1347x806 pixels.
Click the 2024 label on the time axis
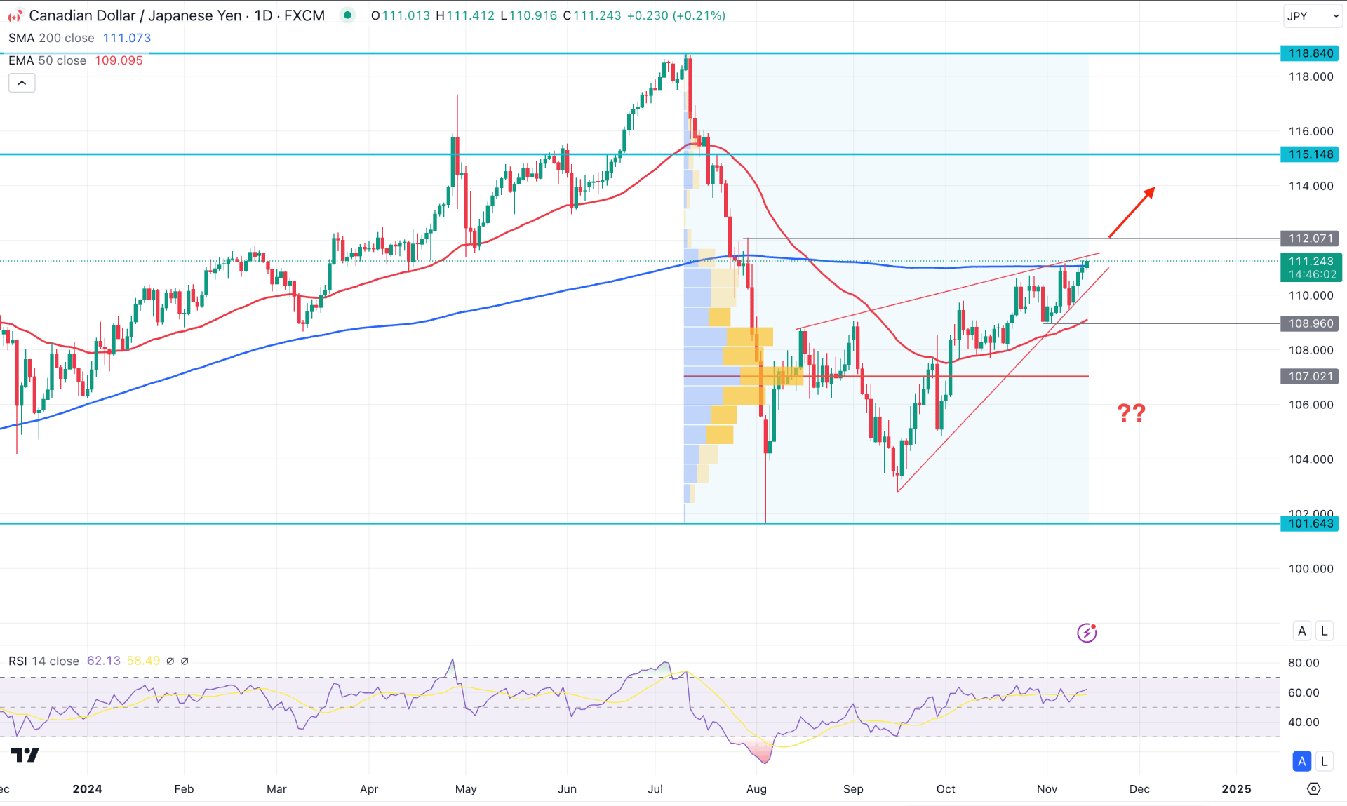tap(87, 789)
